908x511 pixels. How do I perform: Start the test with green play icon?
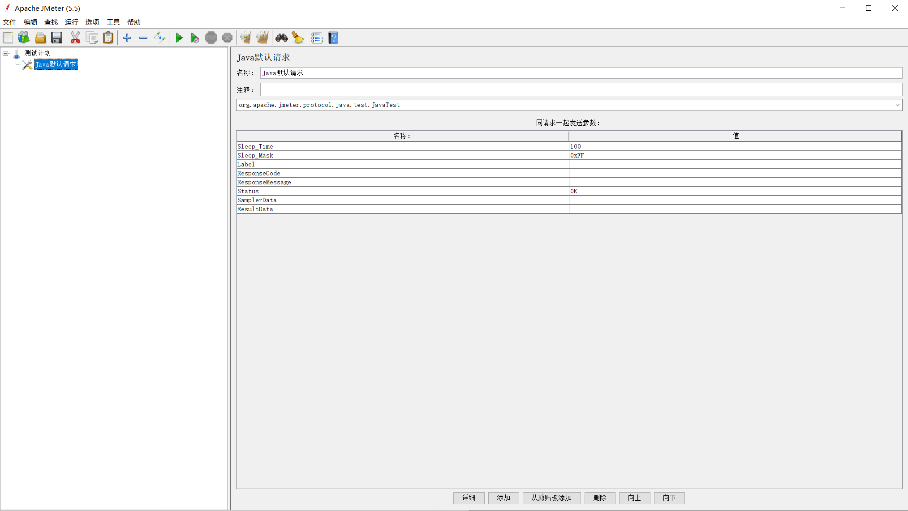click(x=179, y=38)
